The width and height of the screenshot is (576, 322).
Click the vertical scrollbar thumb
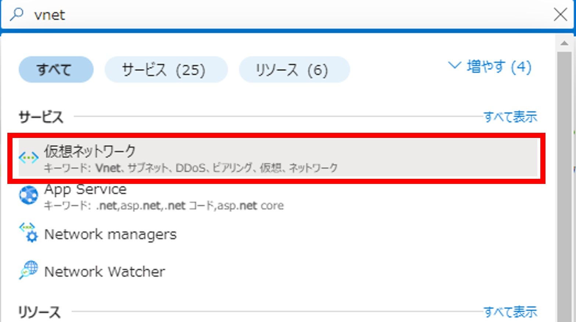coord(564,184)
